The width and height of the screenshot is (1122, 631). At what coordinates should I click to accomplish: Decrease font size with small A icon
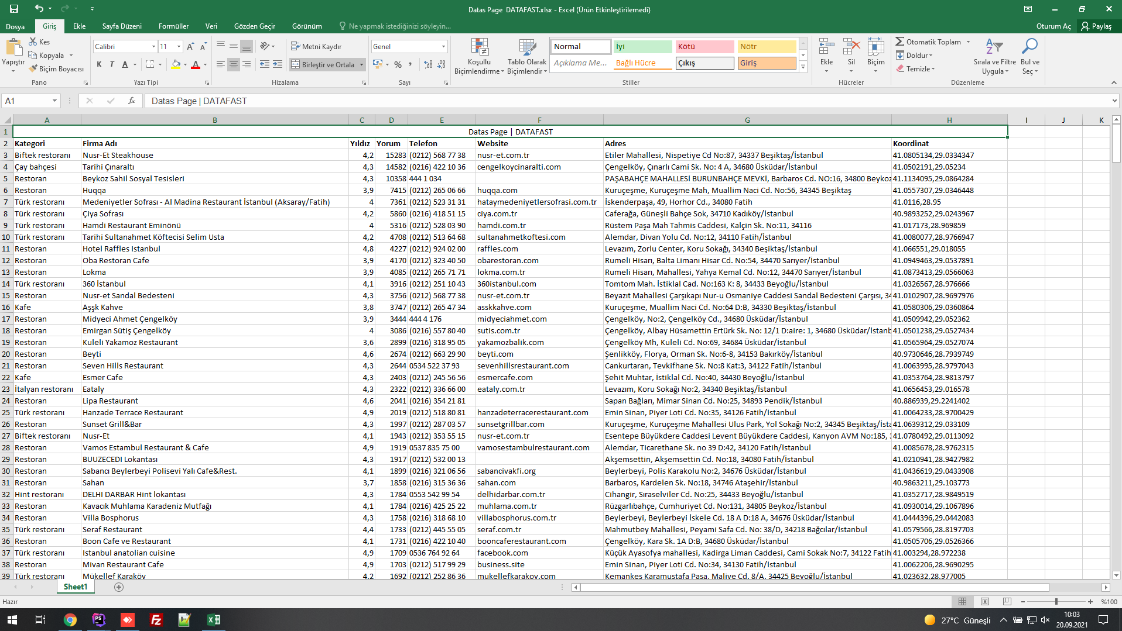[x=203, y=47]
